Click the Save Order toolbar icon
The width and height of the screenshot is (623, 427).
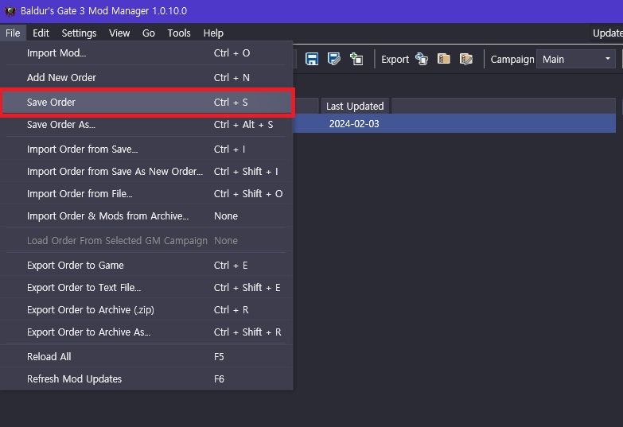point(312,59)
